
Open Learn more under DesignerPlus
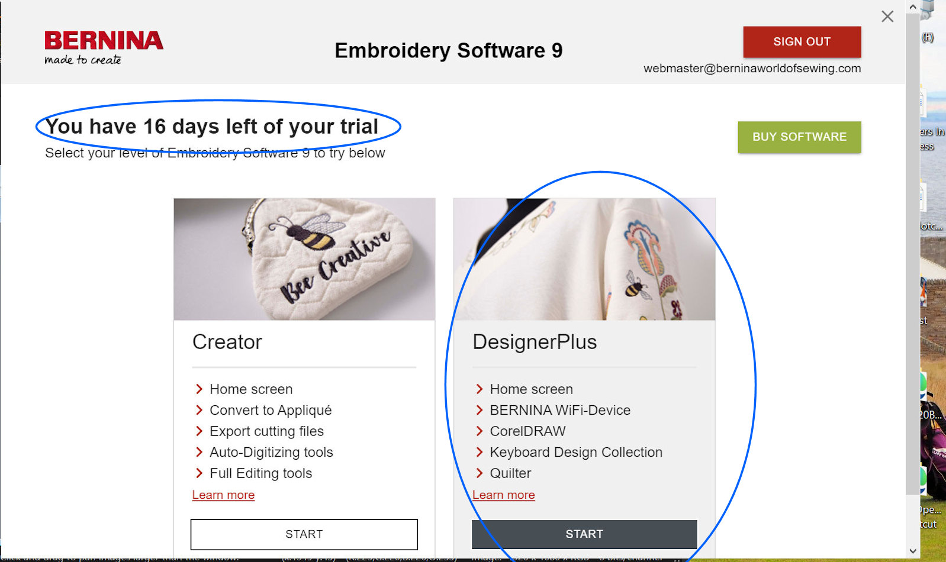[504, 495]
